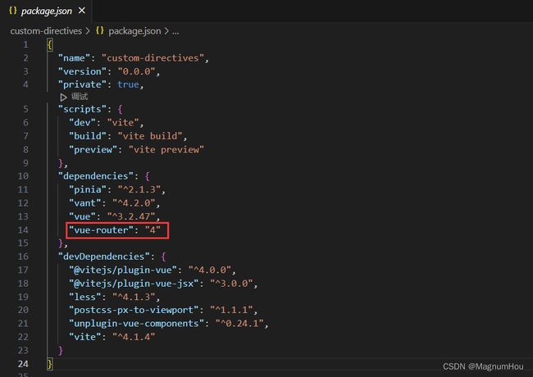Click line number 16 in gutter

coord(23,257)
